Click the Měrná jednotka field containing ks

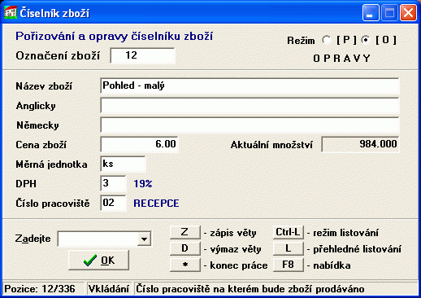coord(123,164)
